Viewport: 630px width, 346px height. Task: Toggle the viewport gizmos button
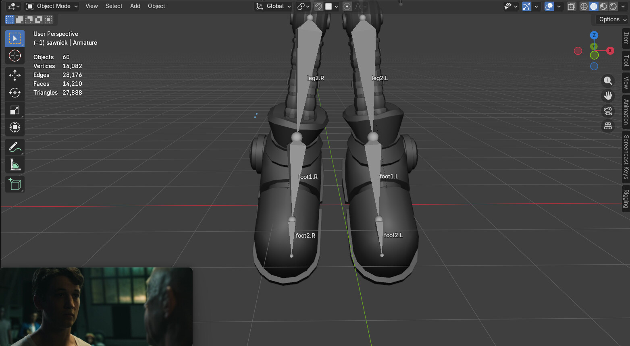(x=526, y=6)
